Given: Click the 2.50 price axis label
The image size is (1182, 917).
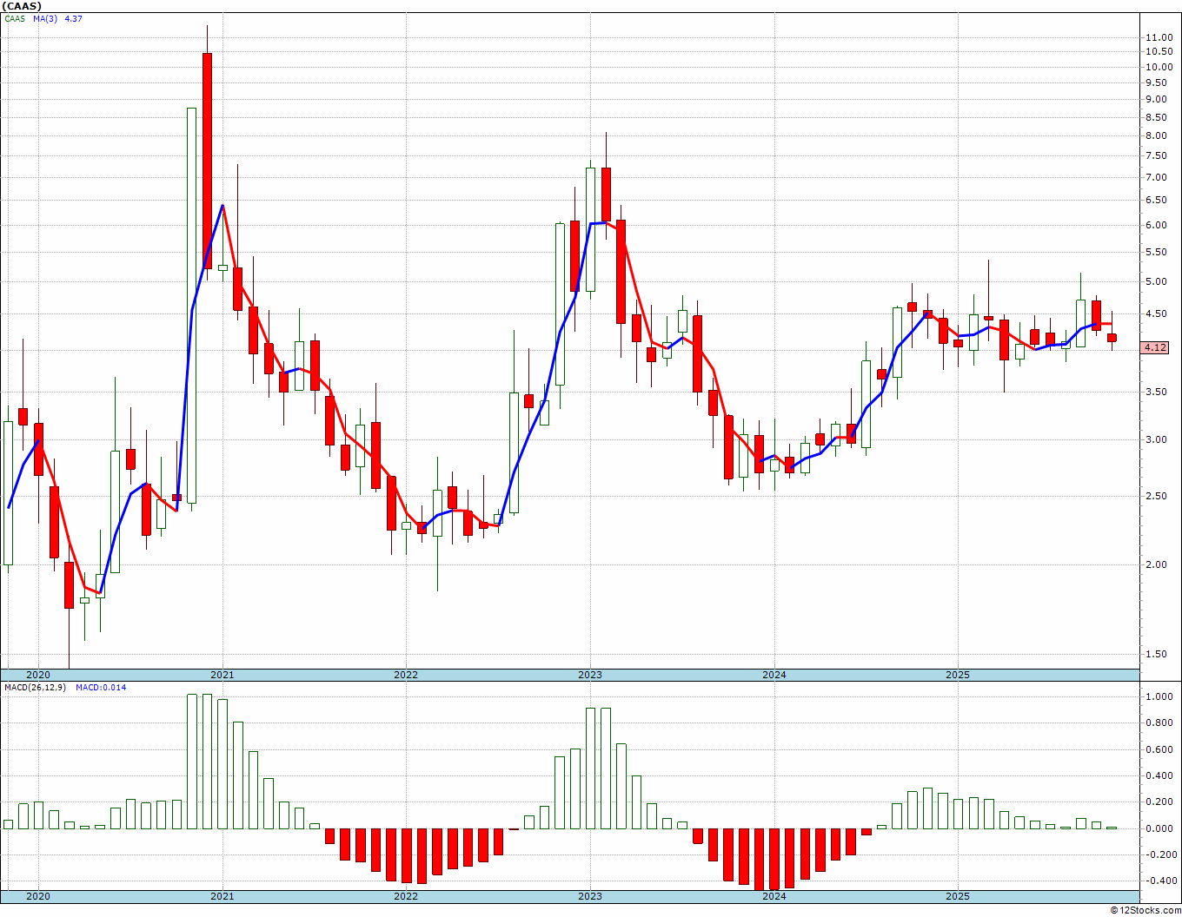Looking at the screenshot, I should pyautogui.click(x=1157, y=496).
